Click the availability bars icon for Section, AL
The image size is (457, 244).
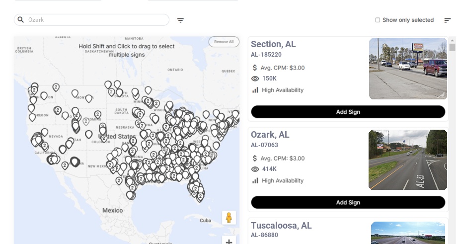(x=255, y=90)
